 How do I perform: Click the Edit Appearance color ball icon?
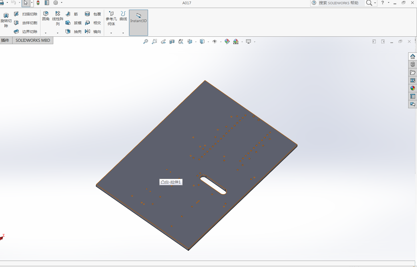[x=227, y=42]
